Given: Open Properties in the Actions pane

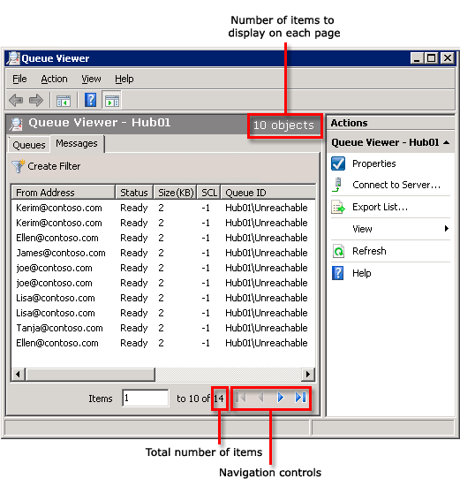Looking at the screenshot, I should click(373, 163).
